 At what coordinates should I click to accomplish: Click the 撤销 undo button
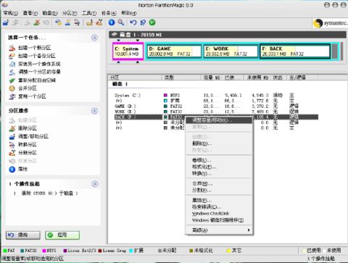23,235
